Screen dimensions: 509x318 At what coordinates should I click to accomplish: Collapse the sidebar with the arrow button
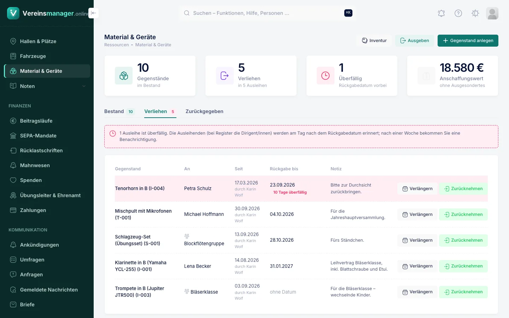coord(93,13)
